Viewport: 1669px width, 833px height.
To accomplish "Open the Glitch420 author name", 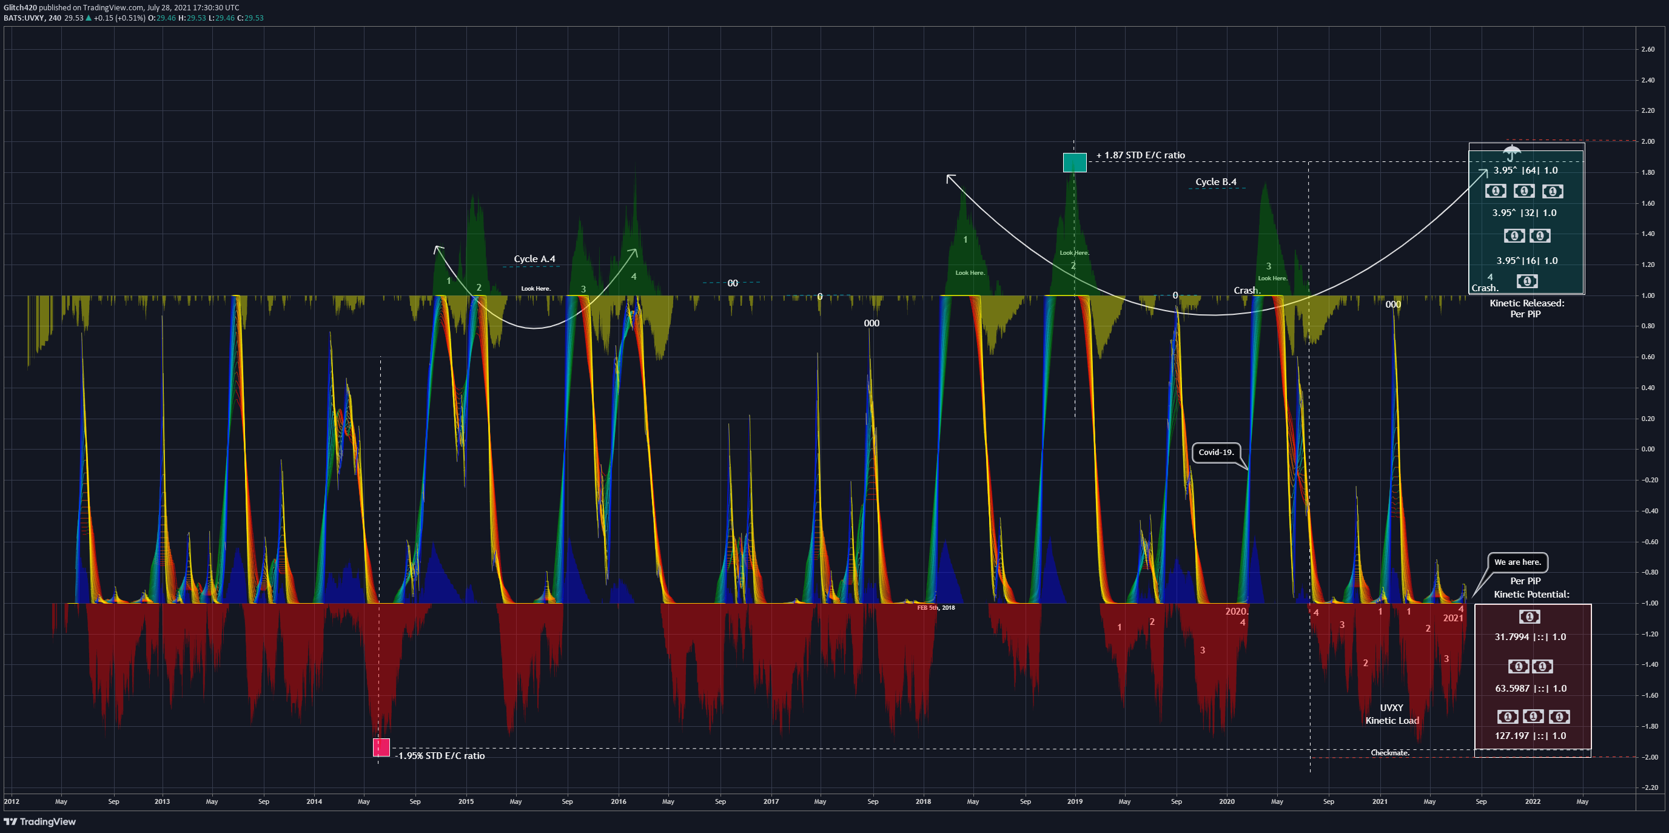I will [x=20, y=8].
